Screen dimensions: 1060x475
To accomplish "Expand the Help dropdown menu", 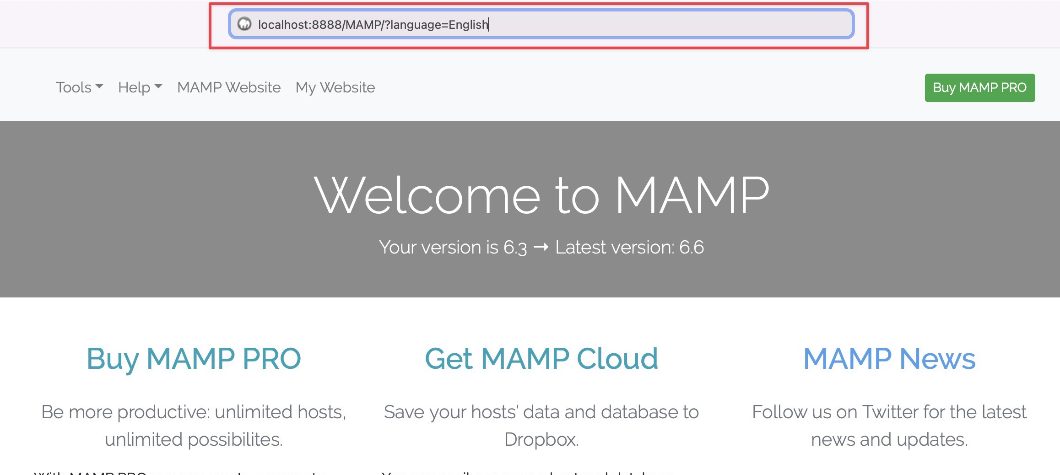I will click(140, 87).
